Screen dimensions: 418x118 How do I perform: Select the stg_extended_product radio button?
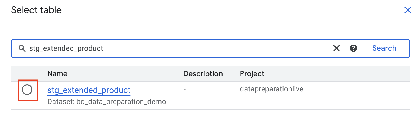[27, 90]
